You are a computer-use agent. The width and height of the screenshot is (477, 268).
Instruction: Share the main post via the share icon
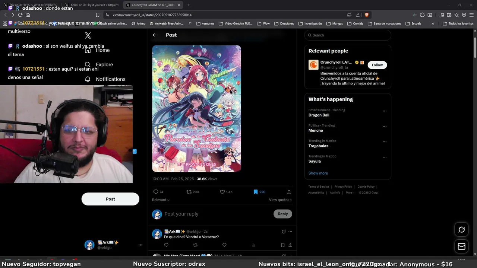(x=289, y=192)
